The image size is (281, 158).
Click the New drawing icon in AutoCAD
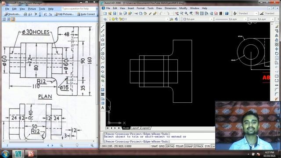(105, 14)
